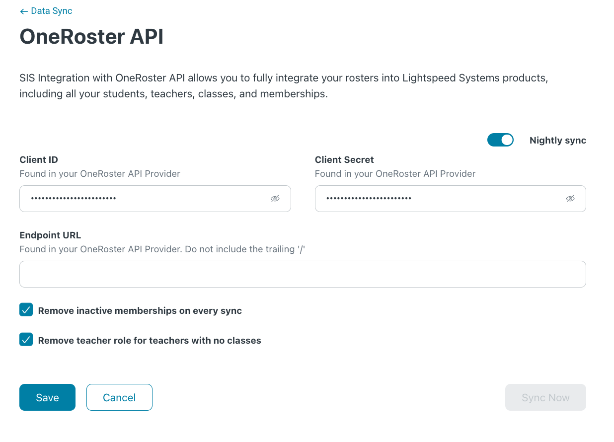Uncheck Remove teacher role for teachers with no classes

tap(26, 339)
